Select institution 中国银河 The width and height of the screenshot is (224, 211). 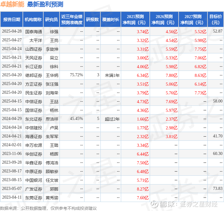pyautogui.click(x=34, y=180)
